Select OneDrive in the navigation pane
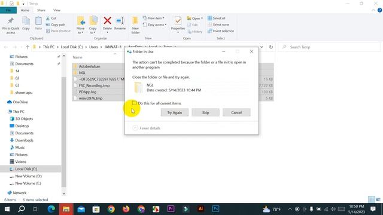Image resolution: width=383 pixels, height=215 pixels. point(20,102)
